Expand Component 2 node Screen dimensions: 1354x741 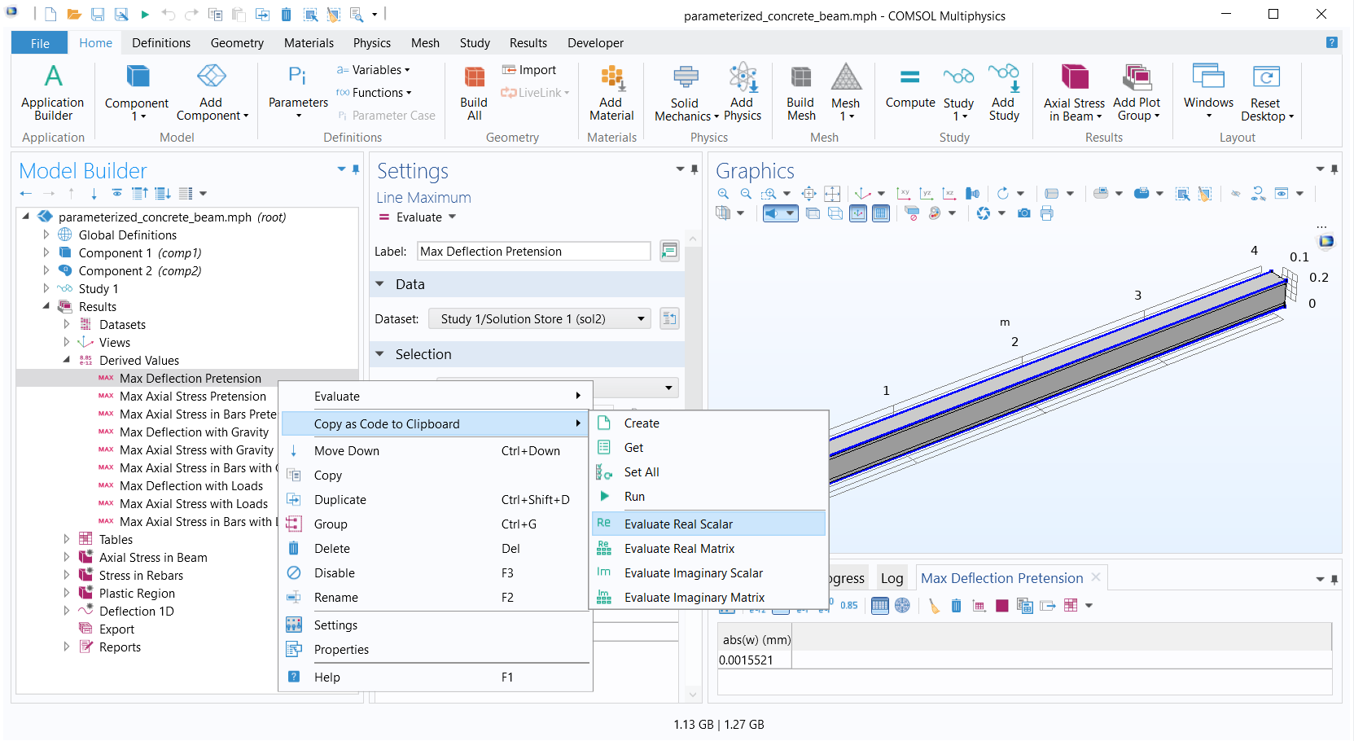46,270
